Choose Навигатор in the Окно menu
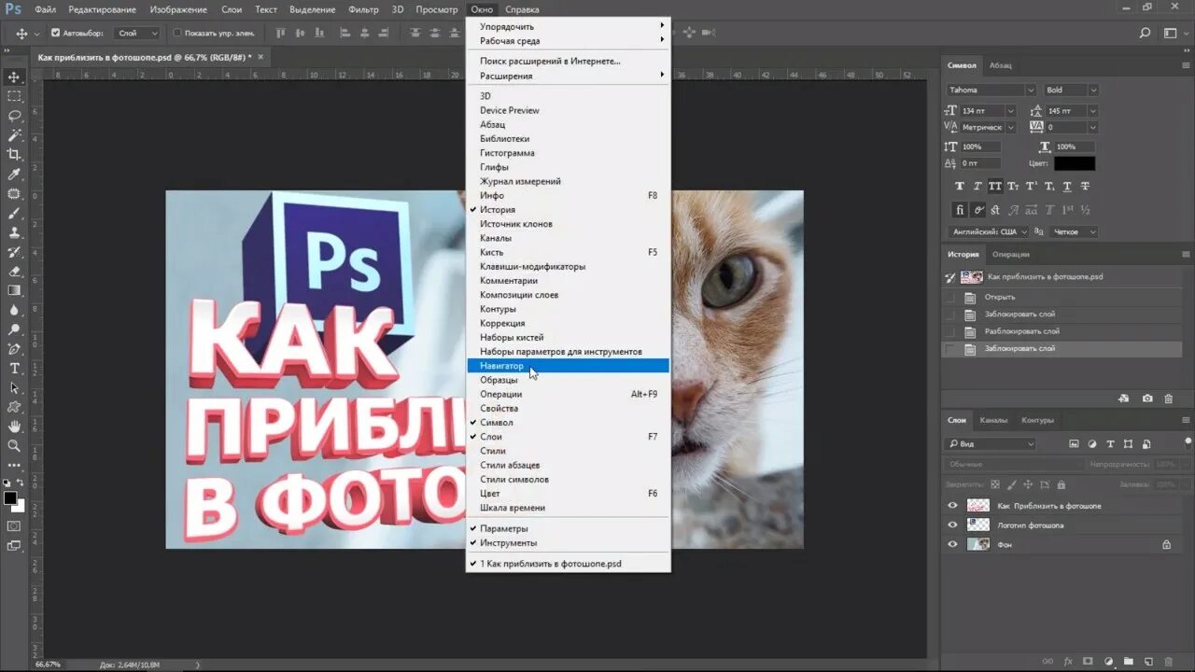The width and height of the screenshot is (1195, 672). [x=568, y=366]
